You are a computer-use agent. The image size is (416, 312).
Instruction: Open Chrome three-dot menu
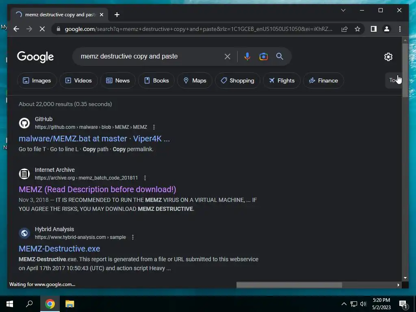coord(400,29)
